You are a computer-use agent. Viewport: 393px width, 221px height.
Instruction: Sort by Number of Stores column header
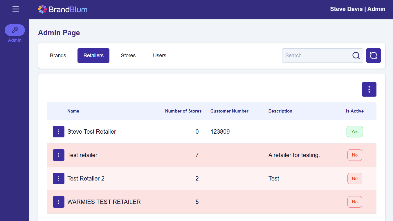[183, 111]
